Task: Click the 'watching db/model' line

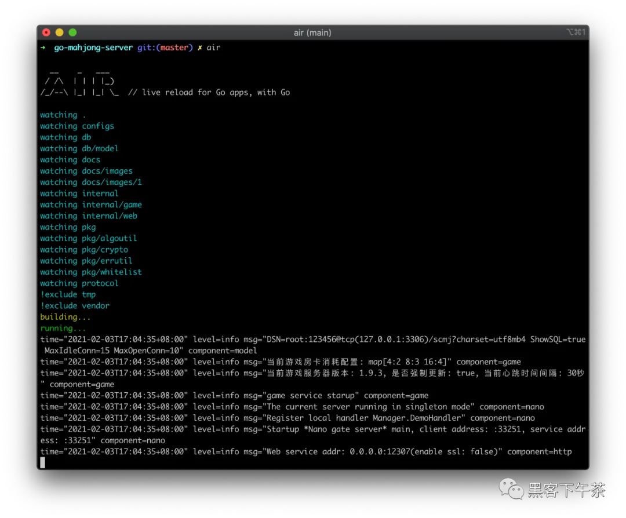Action: tap(79, 148)
